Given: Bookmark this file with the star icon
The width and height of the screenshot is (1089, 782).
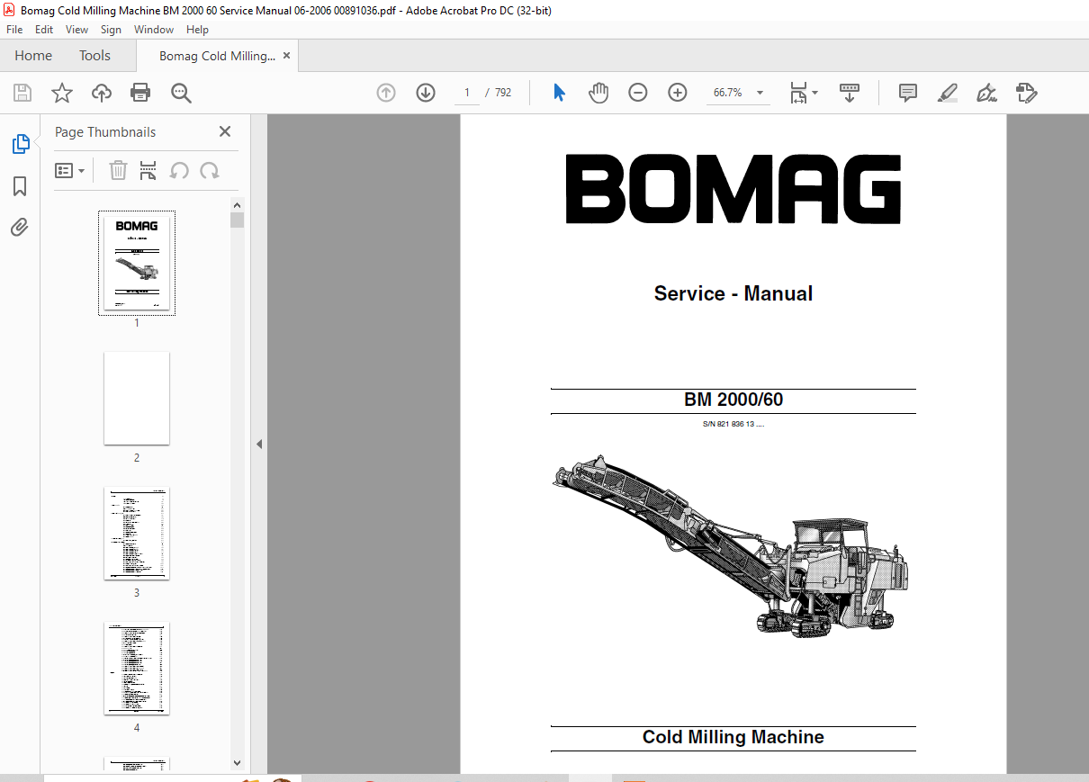Looking at the screenshot, I should click(x=61, y=93).
